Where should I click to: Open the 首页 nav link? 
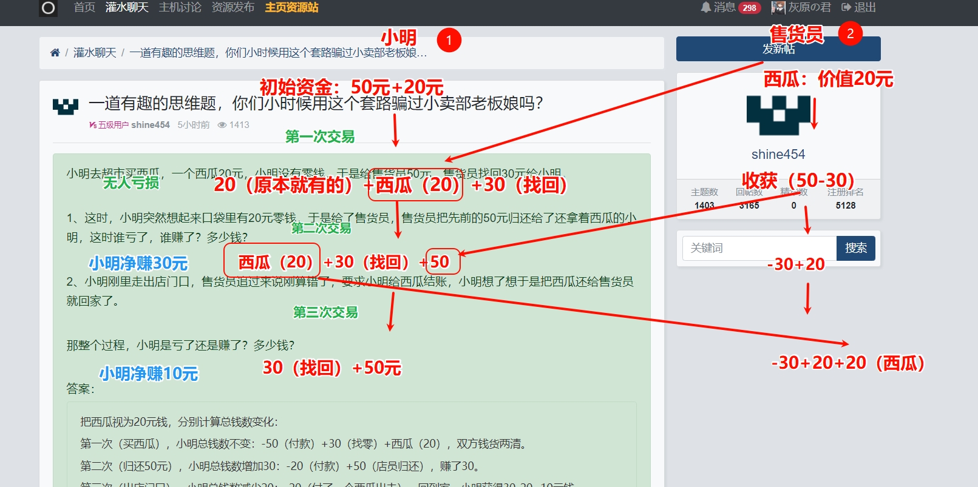pos(84,7)
